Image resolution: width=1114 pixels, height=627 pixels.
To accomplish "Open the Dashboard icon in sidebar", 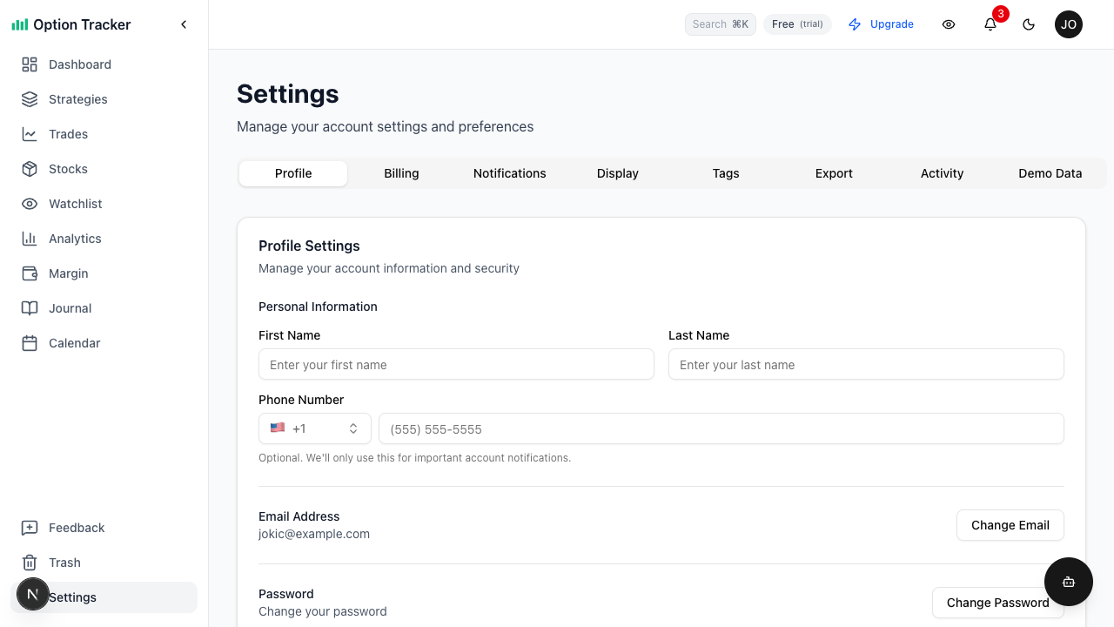I will tap(30, 64).
